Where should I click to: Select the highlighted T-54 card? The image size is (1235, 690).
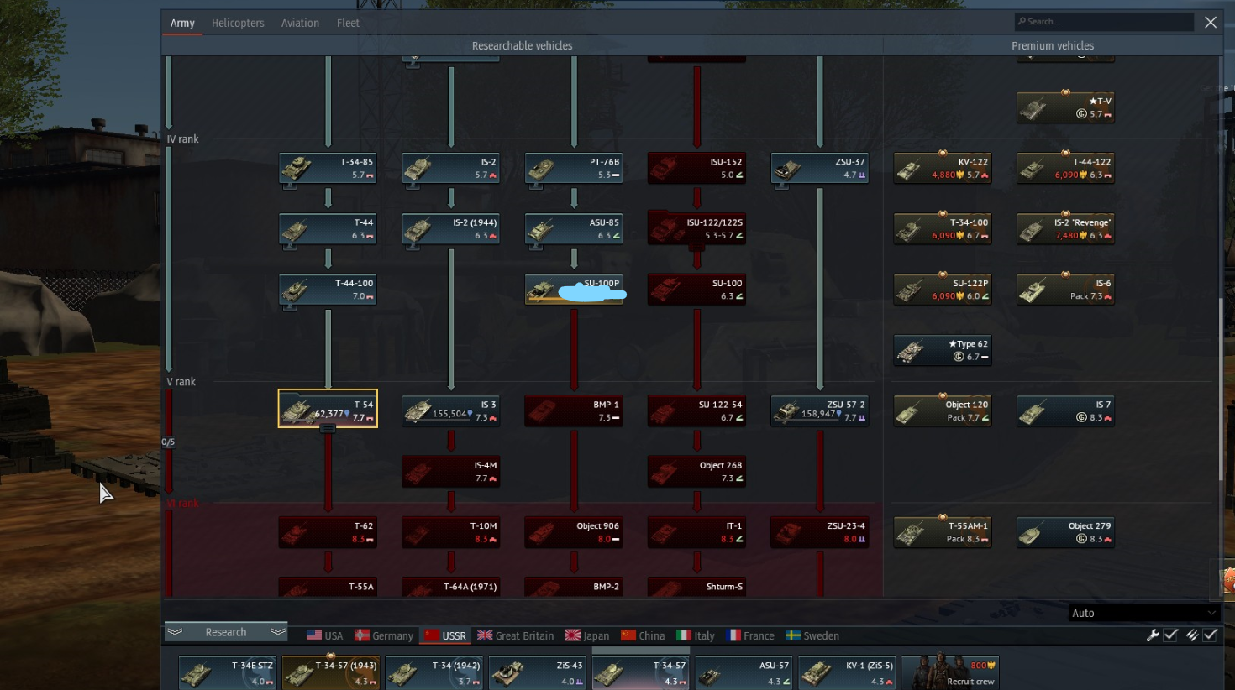tap(328, 409)
